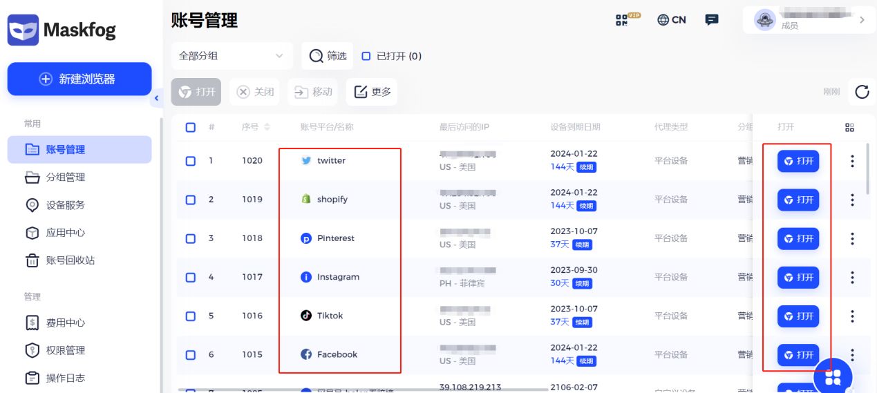Switch language with the CN globe
This screenshot has height=393, width=877.
pyautogui.click(x=672, y=20)
